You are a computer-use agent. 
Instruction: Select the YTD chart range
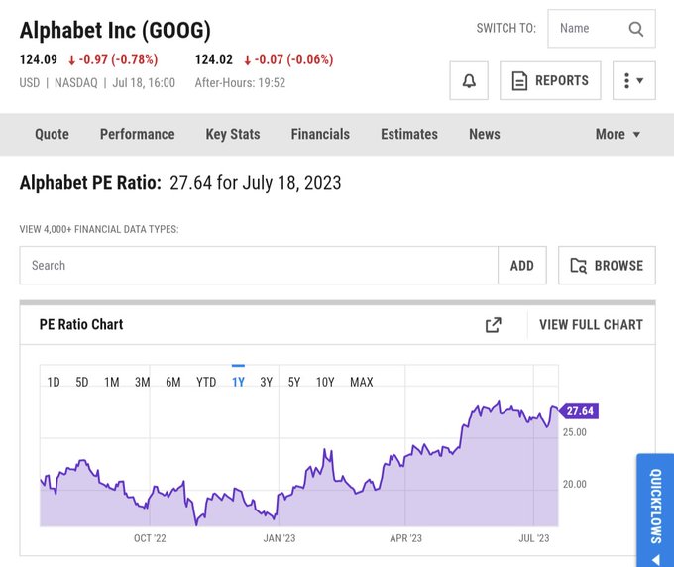click(206, 382)
